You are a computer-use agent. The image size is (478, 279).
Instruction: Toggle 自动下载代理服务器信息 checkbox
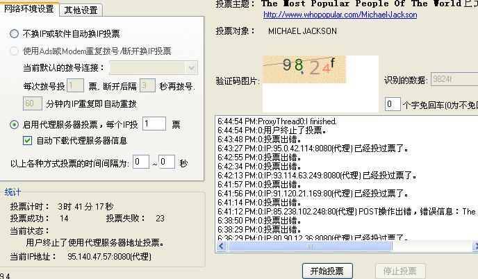coord(28,140)
